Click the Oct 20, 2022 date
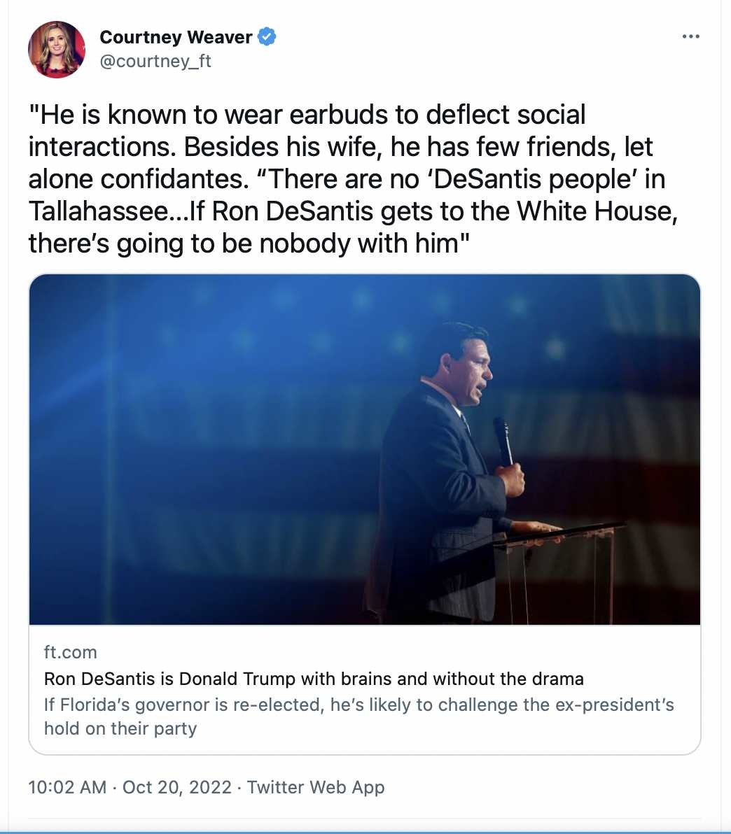Viewport: 731px width, 834px height. click(176, 787)
